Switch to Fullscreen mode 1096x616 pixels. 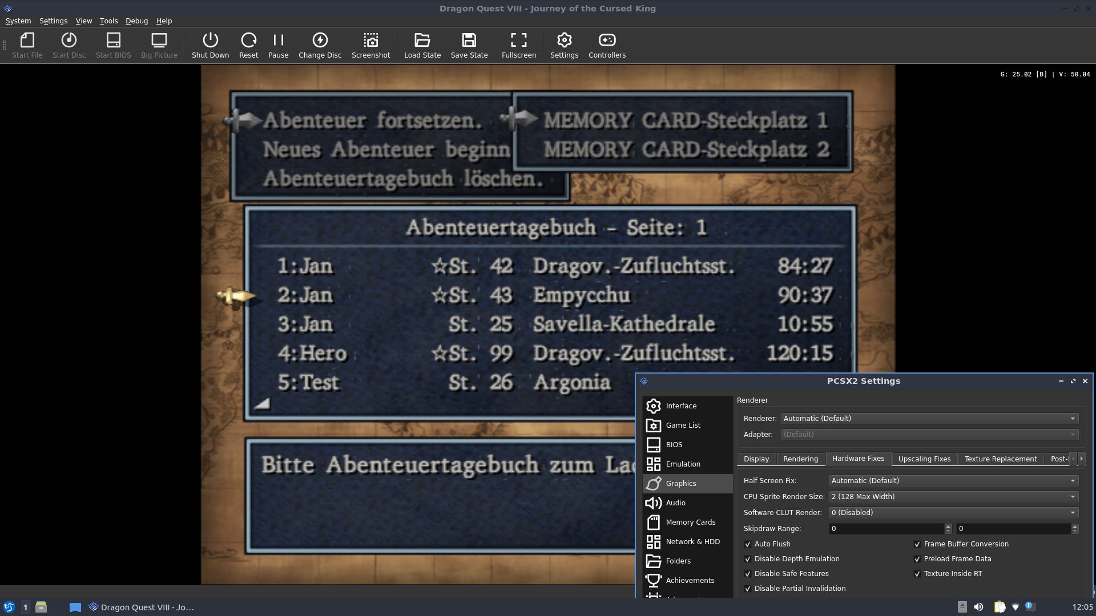[x=518, y=45]
